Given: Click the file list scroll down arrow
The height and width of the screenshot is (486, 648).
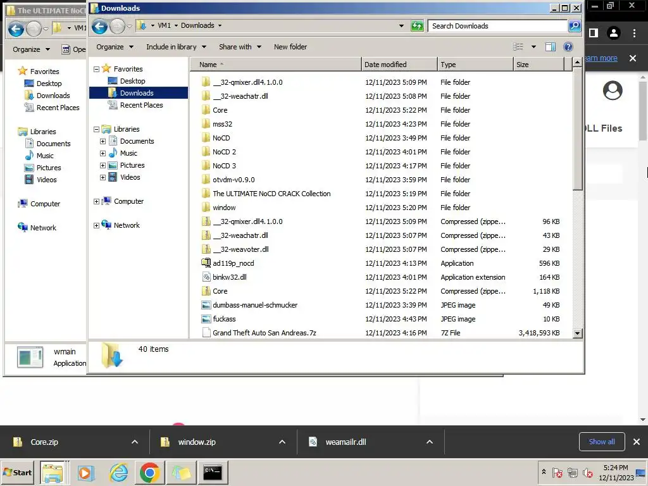Looking at the screenshot, I should coord(578,333).
